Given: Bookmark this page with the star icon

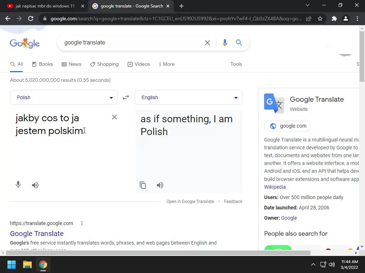Looking at the screenshot, I should [320, 18].
